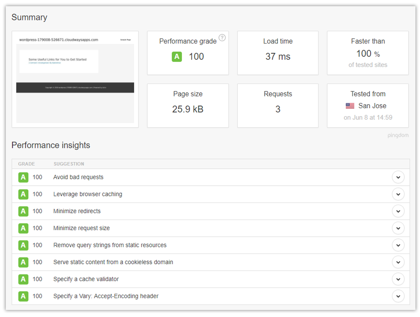420x317 pixels.
Task: Click the 'Avoid bad requests' suggestion text
Action: [x=78, y=177]
